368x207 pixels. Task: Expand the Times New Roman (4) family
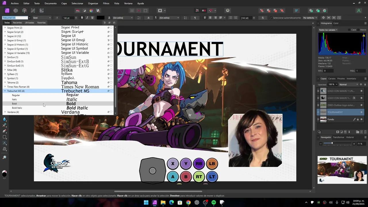(5, 87)
